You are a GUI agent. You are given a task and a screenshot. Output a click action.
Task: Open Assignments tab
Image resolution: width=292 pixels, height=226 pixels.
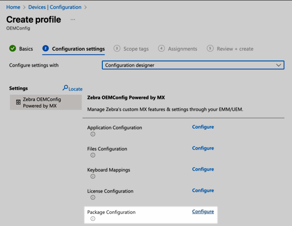click(x=177, y=49)
